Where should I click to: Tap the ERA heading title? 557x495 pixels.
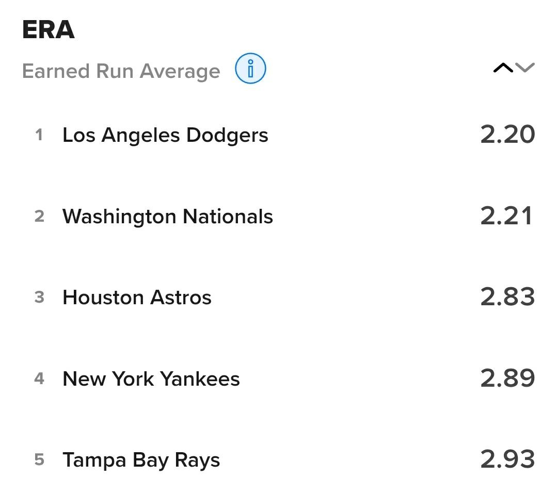49,30
